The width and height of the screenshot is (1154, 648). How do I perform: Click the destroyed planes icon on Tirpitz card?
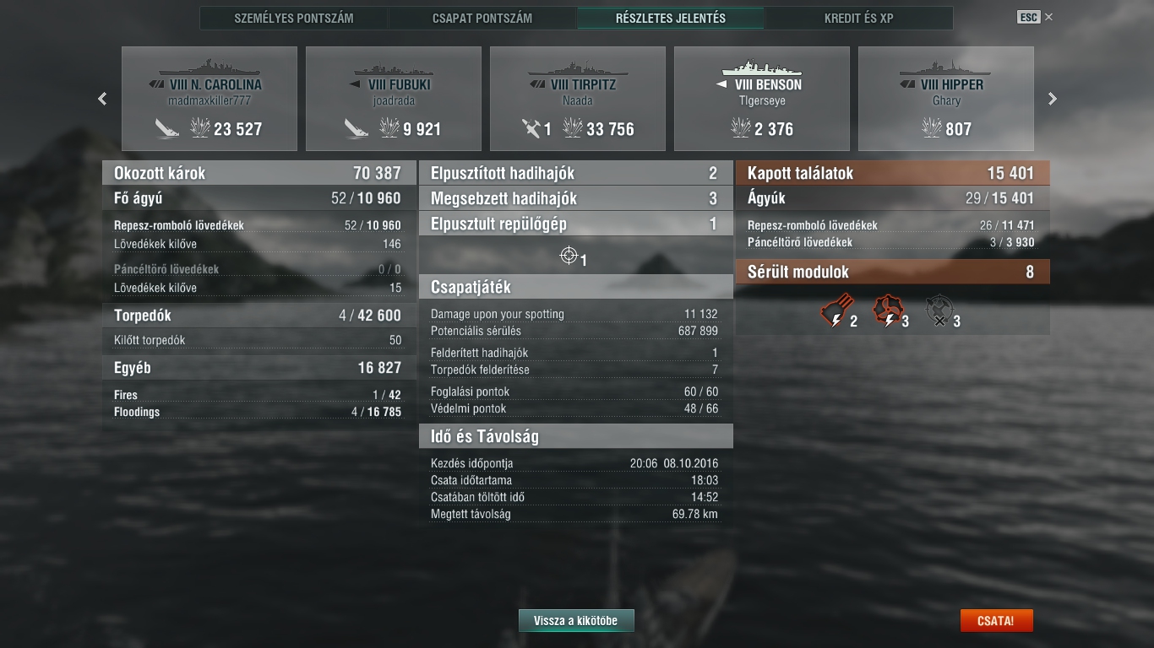pyautogui.click(x=531, y=128)
